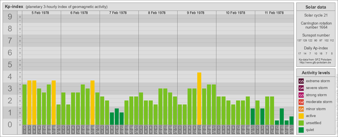The image size is (338, 137).
Task: Click Ap-index value 17
Action: (299, 53)
